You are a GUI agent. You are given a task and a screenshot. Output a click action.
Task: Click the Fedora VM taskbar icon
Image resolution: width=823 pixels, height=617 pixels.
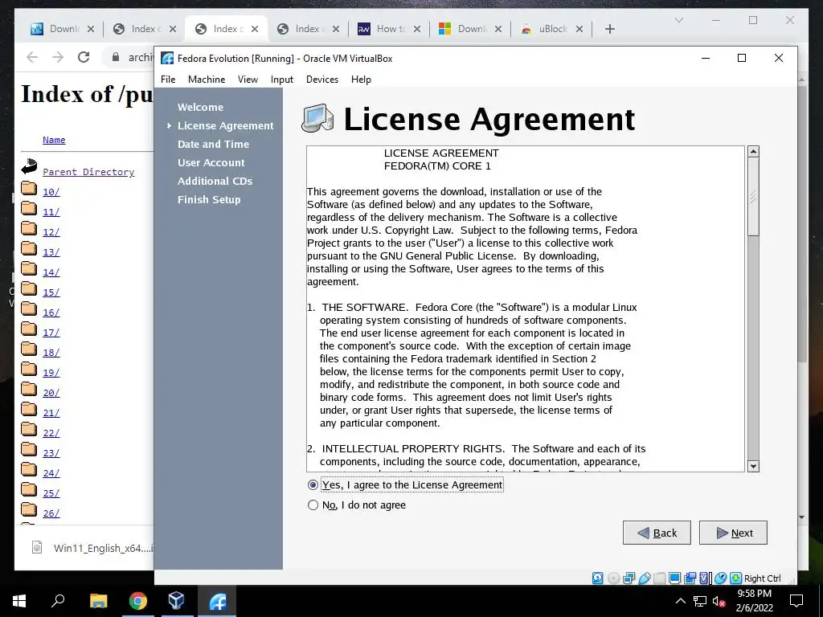click(x=217, y=601)
